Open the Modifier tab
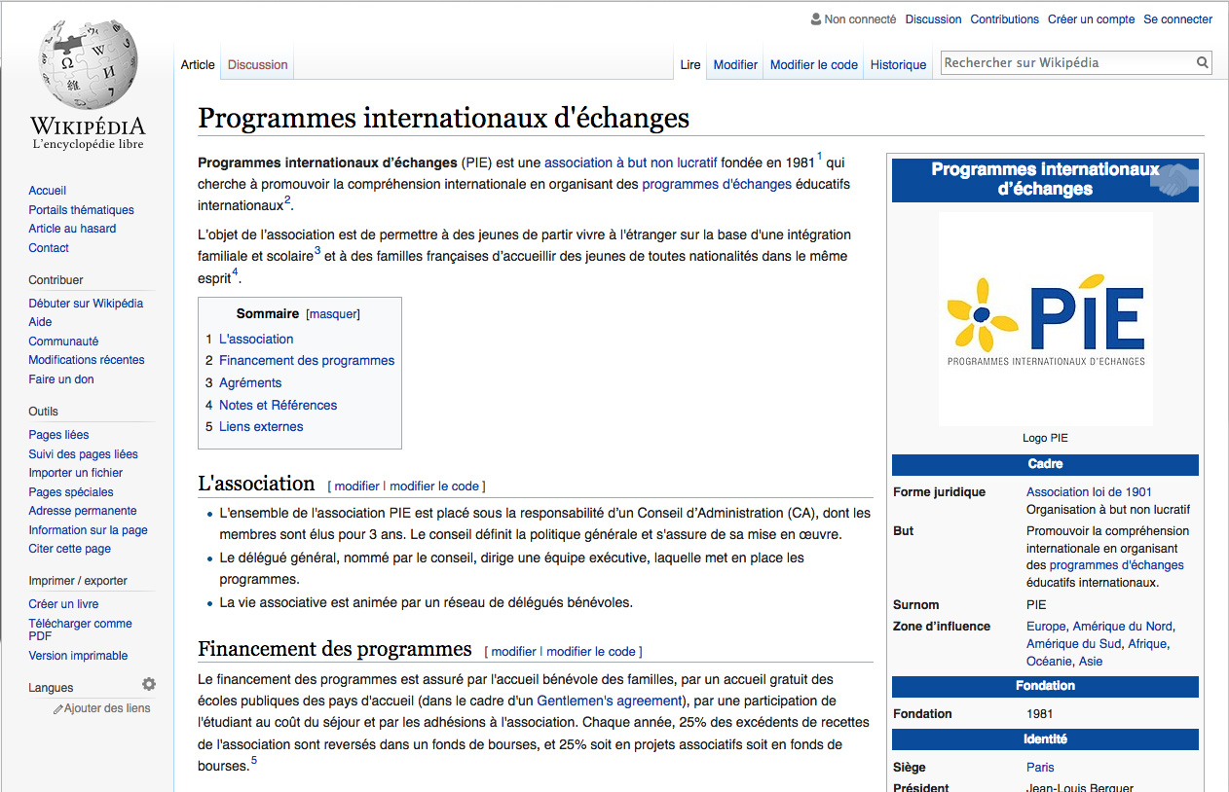Image resolution: width=1229 pixels, height=792 pixels. pos(735,65)
